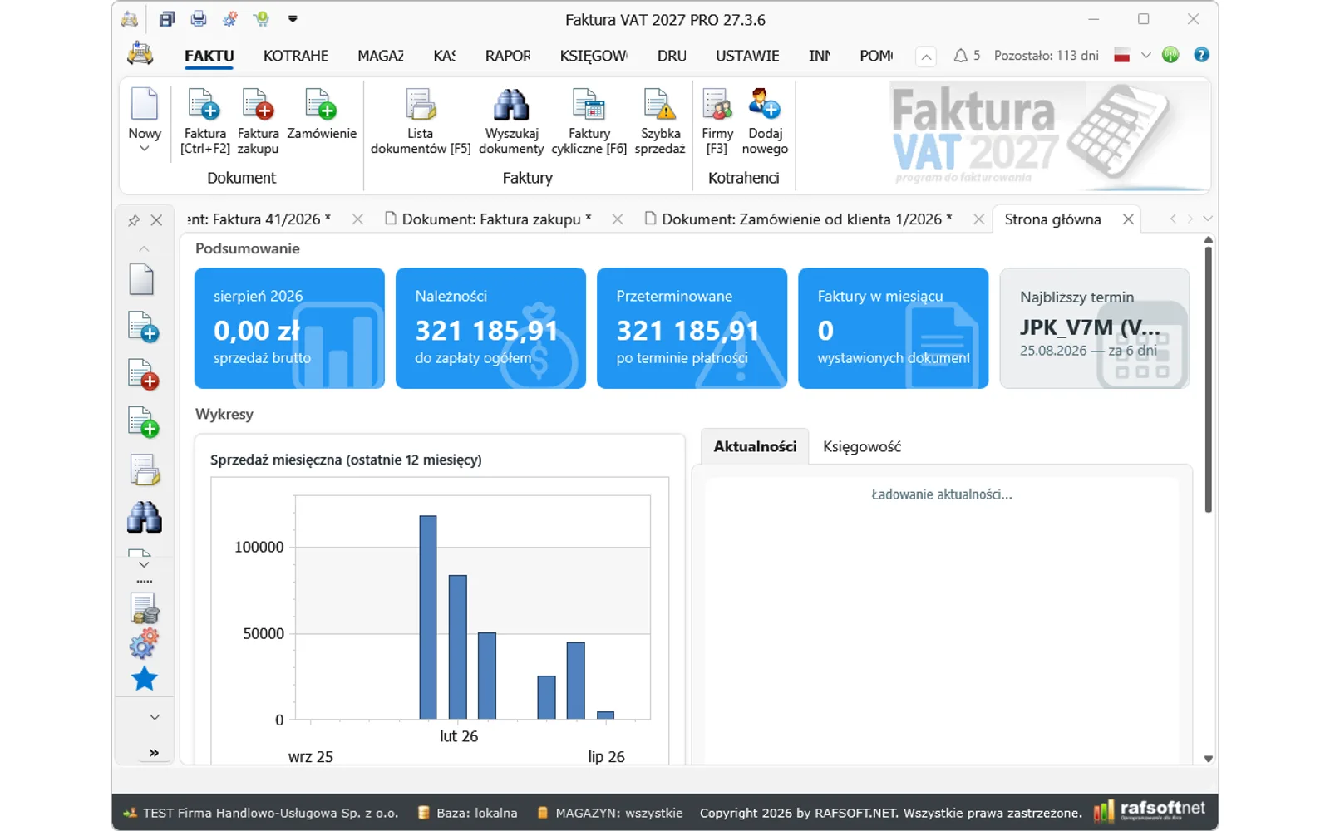Open the RAPOR ribbon tab
The image size is (1330, 831).
click(x=508, y=56)
